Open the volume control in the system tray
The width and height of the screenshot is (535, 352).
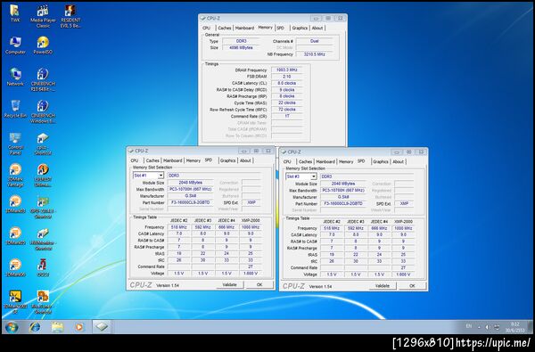point(487,327)
